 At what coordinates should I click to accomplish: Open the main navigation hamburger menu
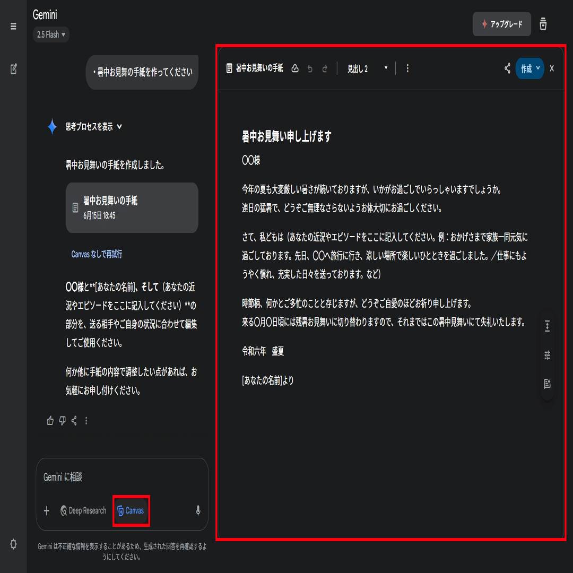[13, 25]
